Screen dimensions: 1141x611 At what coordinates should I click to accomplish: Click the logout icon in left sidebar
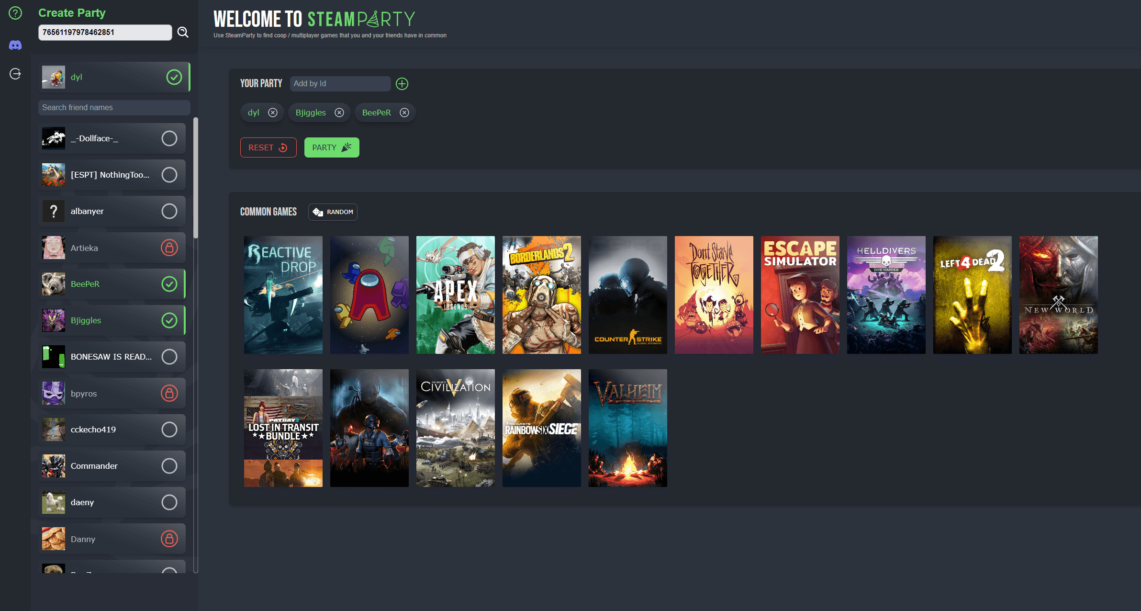[x=15, y=73]
